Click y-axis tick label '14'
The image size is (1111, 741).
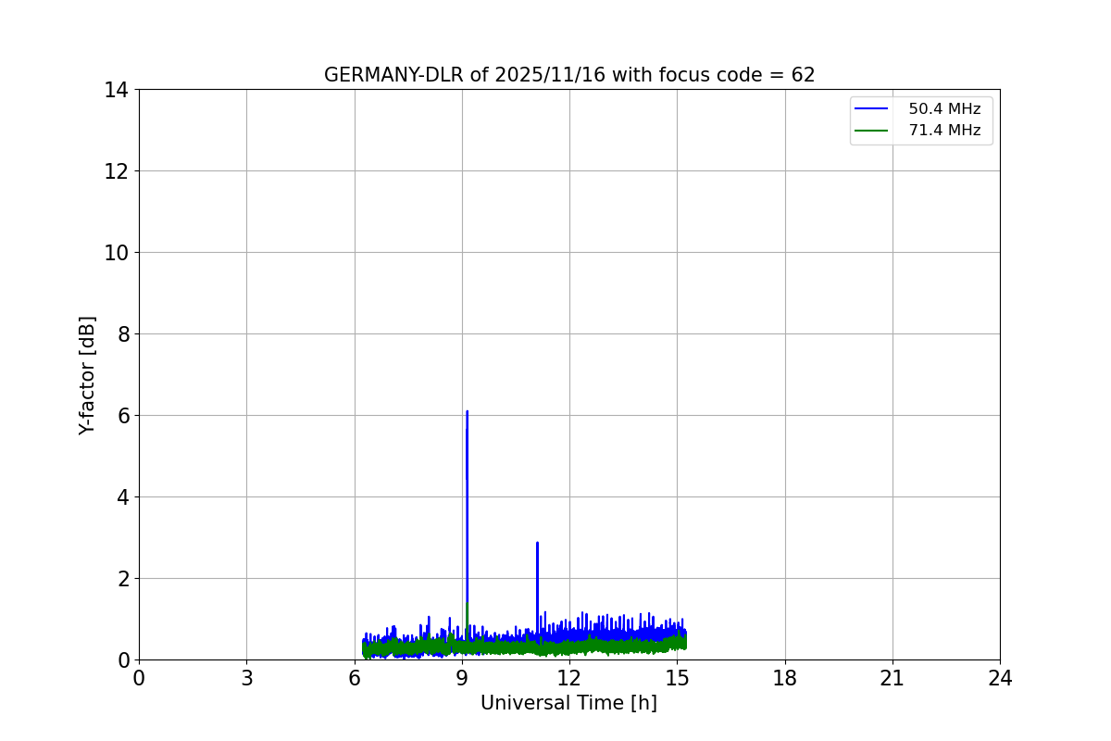tap(117, 90)
